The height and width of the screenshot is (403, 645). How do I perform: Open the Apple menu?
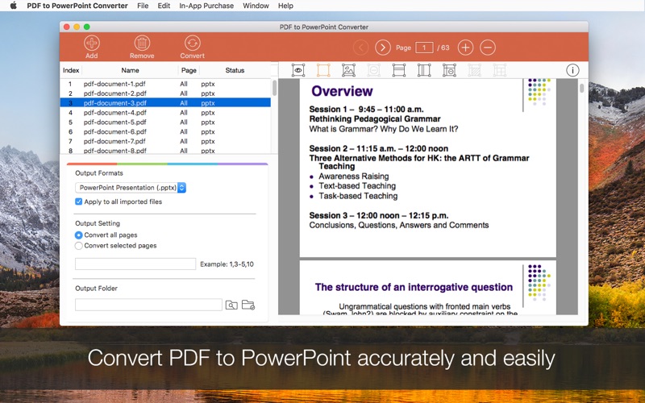point(13,6)
